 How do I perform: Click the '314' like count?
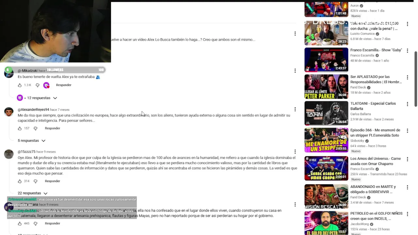27,181
